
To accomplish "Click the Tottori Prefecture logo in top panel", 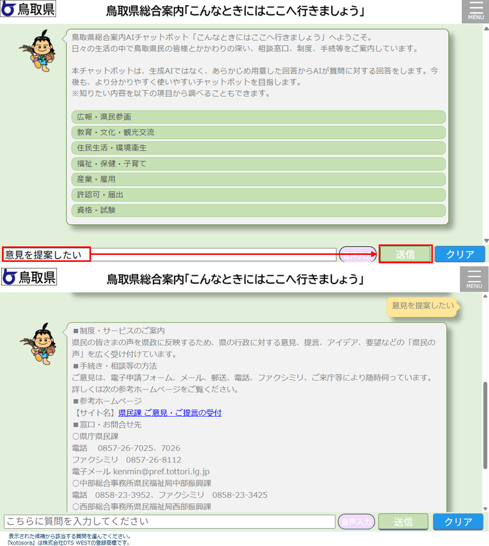I will [29, 9].
